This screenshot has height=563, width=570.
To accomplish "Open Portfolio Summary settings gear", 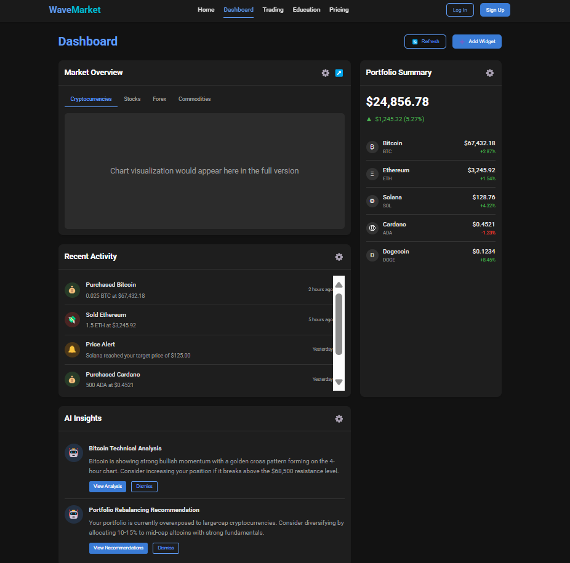I will click(x=489, y=73).
